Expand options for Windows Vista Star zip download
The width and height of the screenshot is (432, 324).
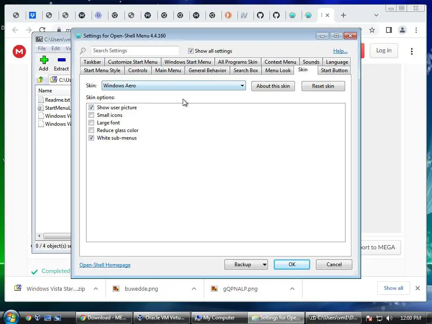(96, 289)
